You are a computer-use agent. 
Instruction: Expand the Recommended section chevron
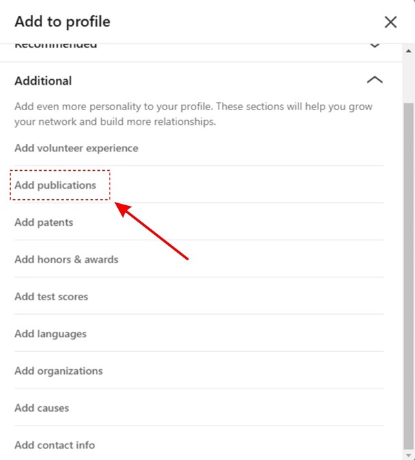pyautogui.click(x=375, y=45)
